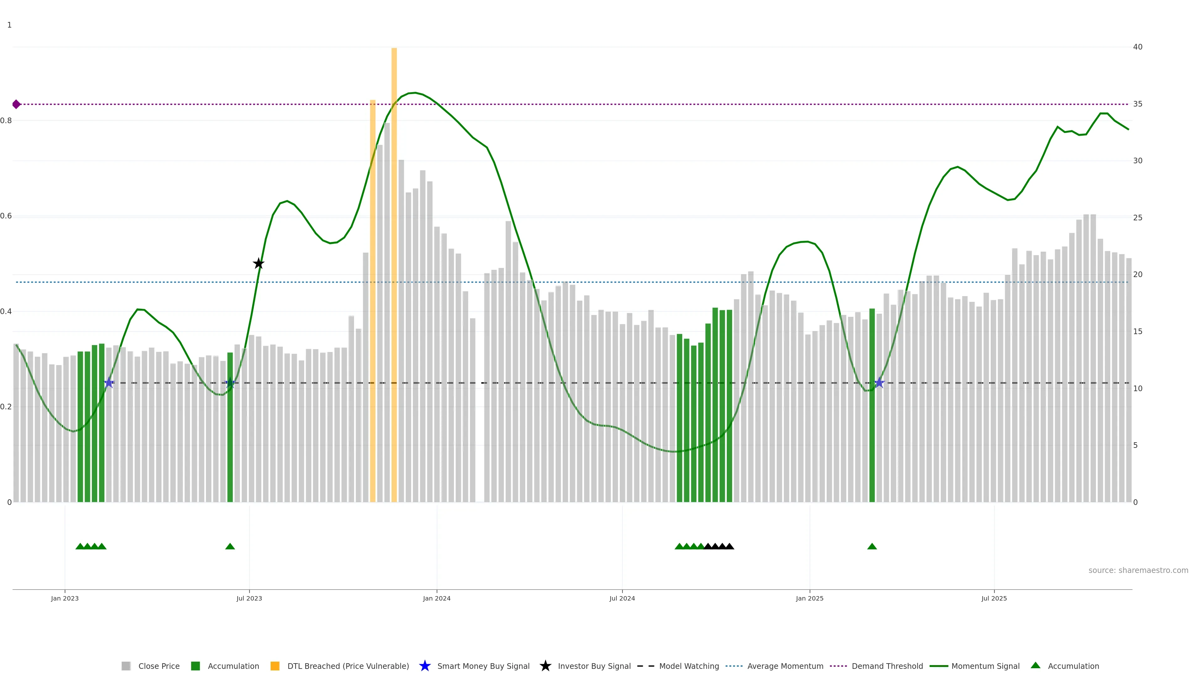Click DTL Breached orange legend swatch
The height and width of the screenshot is (677, 1204).
tap(275, 666)
